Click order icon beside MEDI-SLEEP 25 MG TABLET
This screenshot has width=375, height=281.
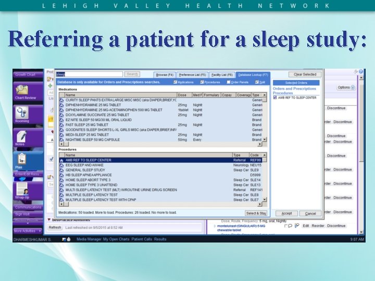coord(61,135)
